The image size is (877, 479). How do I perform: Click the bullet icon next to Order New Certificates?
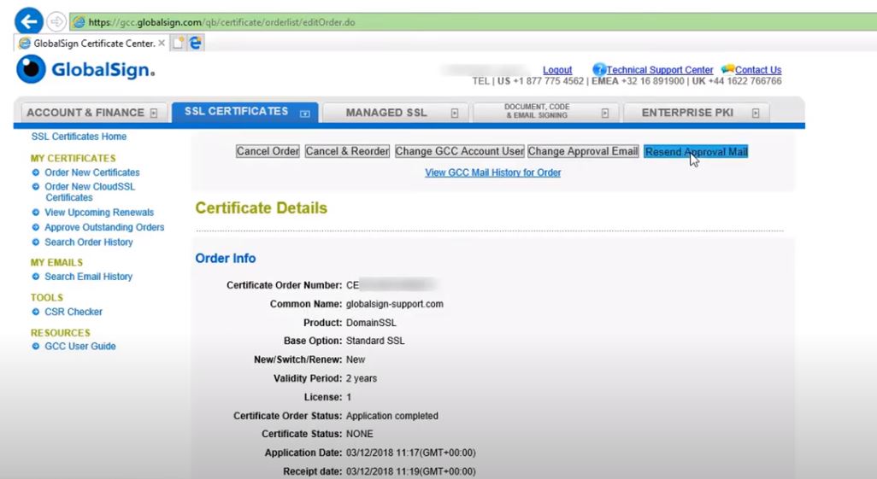[x=36, y=172]
